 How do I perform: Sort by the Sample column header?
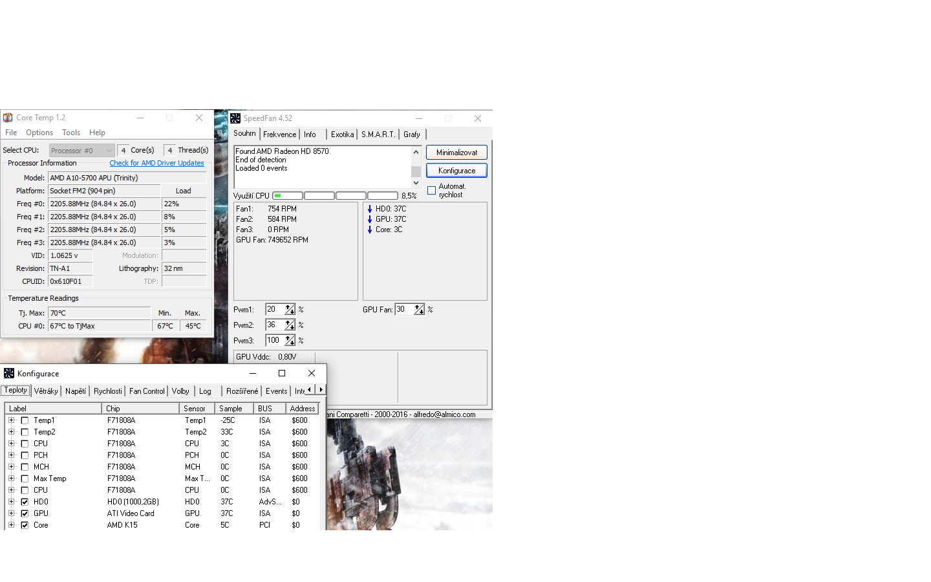pos(234,409)
